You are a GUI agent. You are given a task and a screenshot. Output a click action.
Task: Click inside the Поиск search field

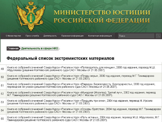coord(136,36)
